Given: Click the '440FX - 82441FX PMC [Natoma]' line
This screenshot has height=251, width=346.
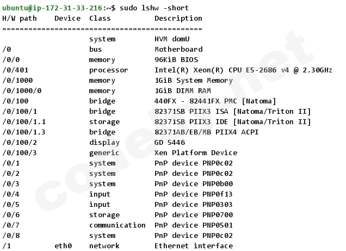Looking at the screenshot, I should (x=215, y=101).
